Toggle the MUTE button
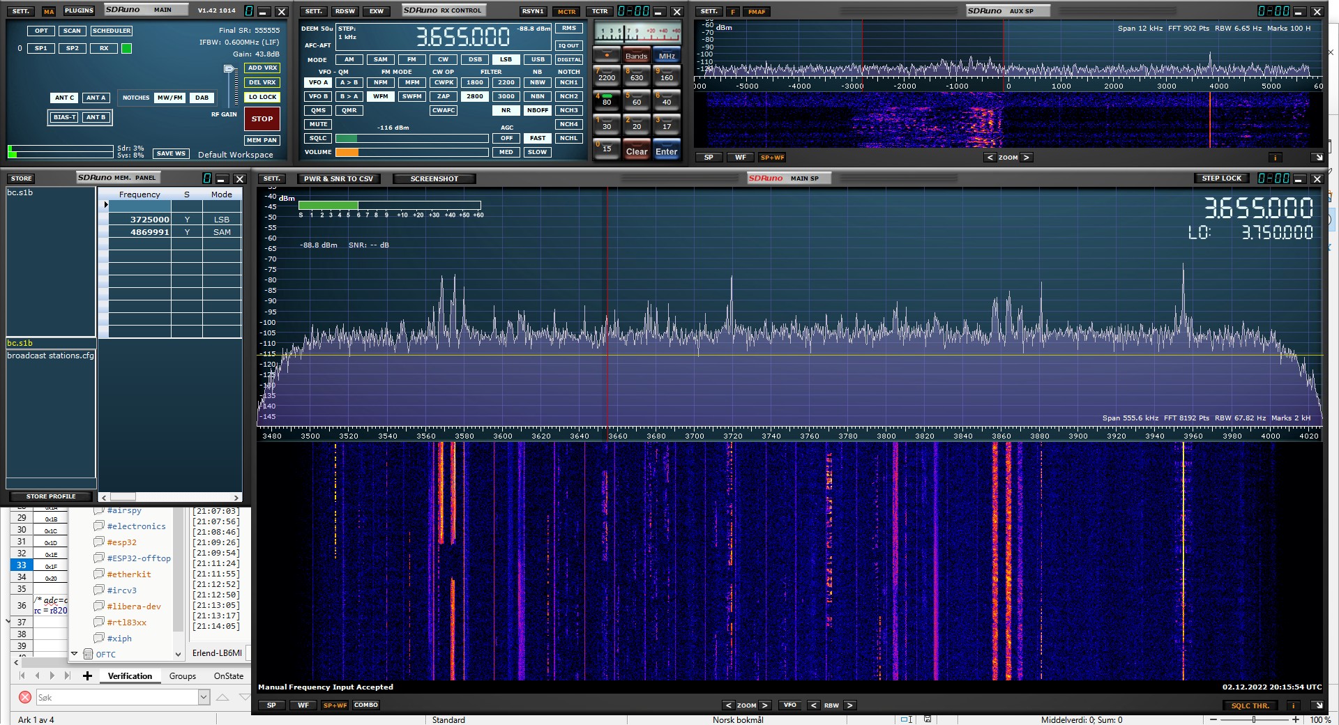Image resolution: width=1339 pixels, height=725 pixels. pyautogui.click(x=318, y=124)
